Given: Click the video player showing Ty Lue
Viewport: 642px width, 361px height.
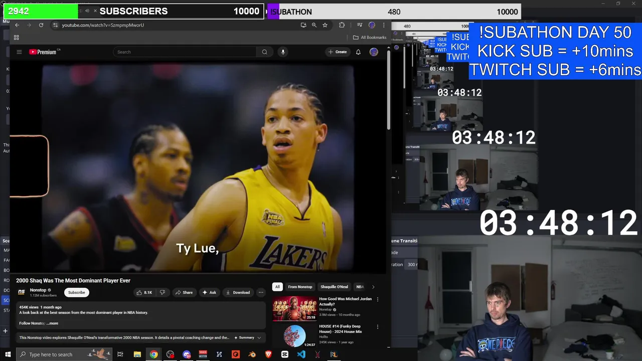Looking at the screenshot, I should pyautogui.click(x=198, y=167).
